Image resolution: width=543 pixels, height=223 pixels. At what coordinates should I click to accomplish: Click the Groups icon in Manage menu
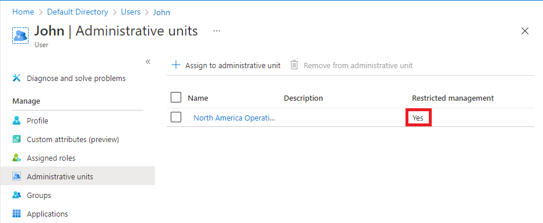tap(17, 195)
